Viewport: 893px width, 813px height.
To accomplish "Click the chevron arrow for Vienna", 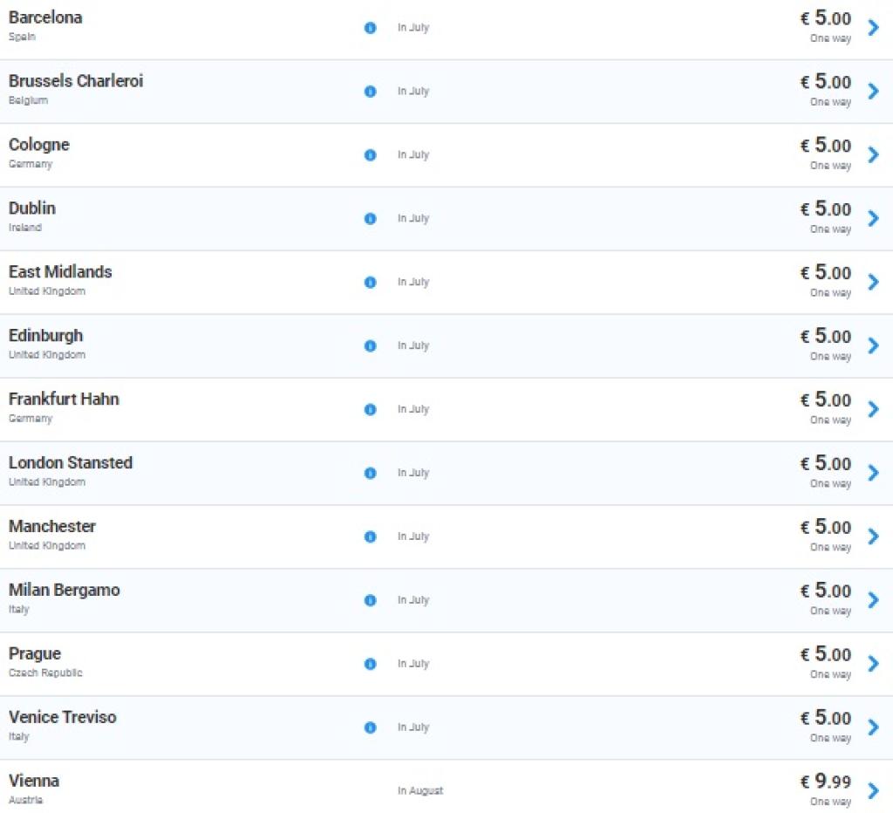I will tap(873, 791).
